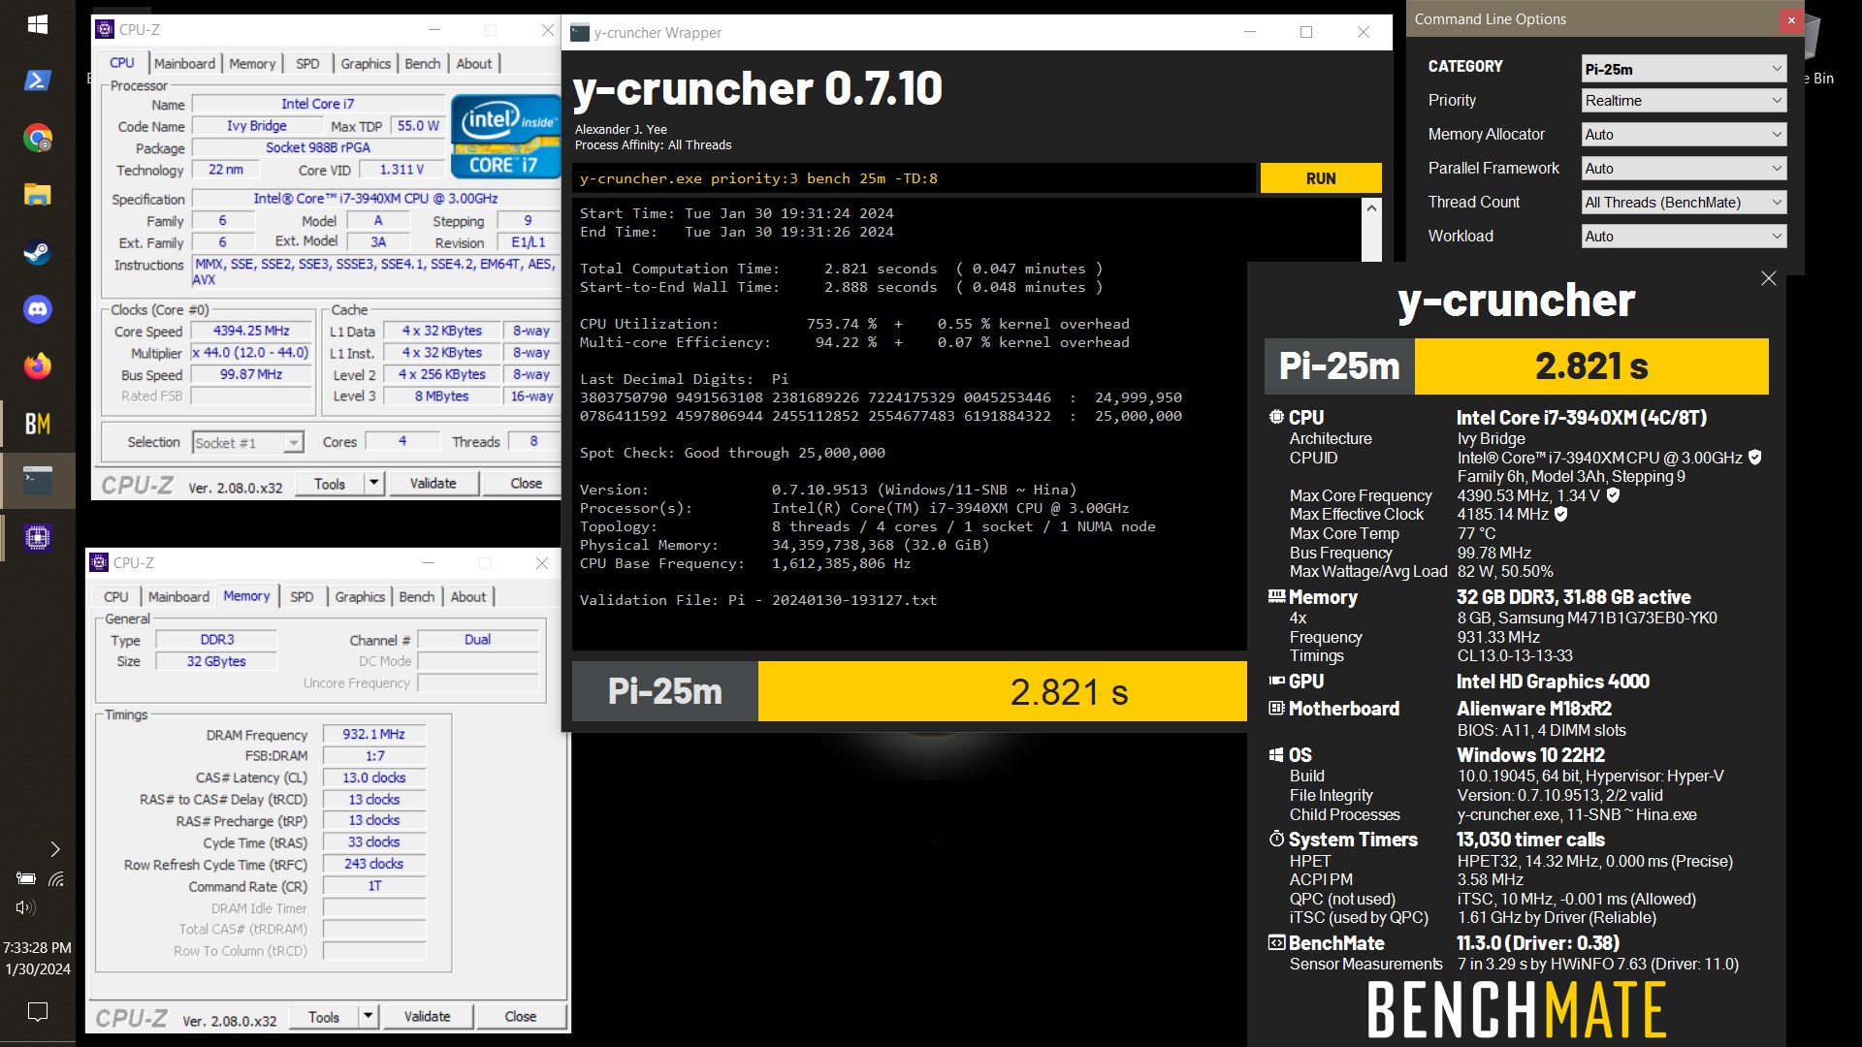Close the BenchMate y-cruncher result panel

(1769, 278)
